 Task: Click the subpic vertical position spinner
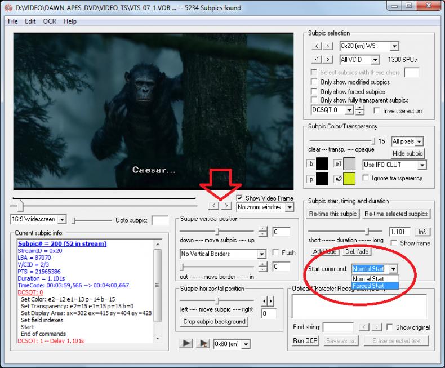(263, 232)
